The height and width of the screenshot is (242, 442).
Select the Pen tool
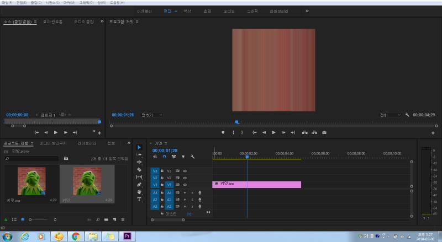[139, 185]
